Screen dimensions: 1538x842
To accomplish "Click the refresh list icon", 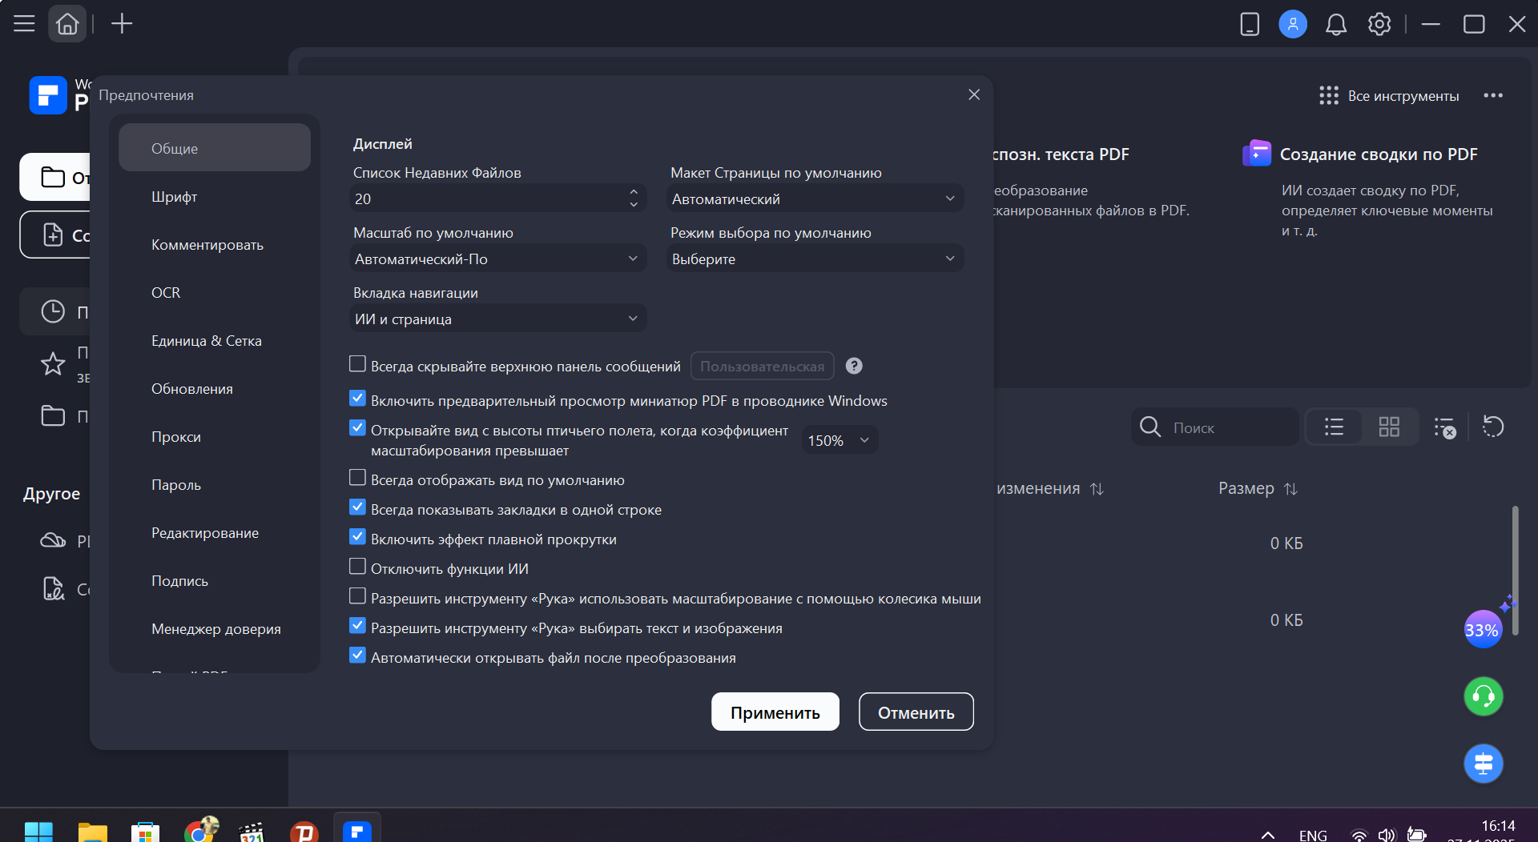I will pyautogui.click(x=1492, y=427).
